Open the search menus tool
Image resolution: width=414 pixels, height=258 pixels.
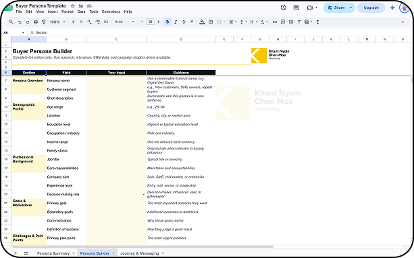11,22
